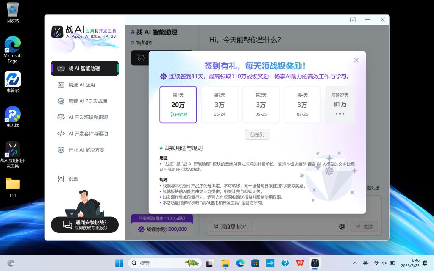Toggle 深度思考(R1) mode
The width and height of the screenshot is (434, 271).
[x=231, y=227]
